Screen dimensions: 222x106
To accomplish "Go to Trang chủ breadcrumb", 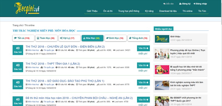I will (x=17, y=25).
